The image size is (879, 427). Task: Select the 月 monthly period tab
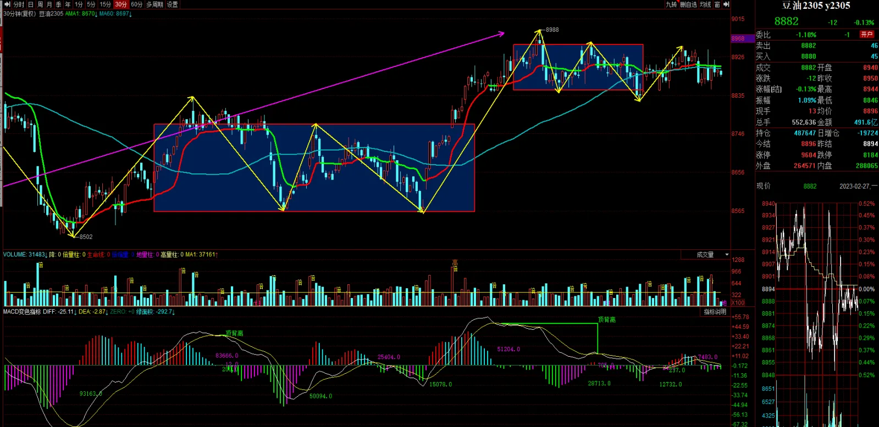tap(49, 4)
